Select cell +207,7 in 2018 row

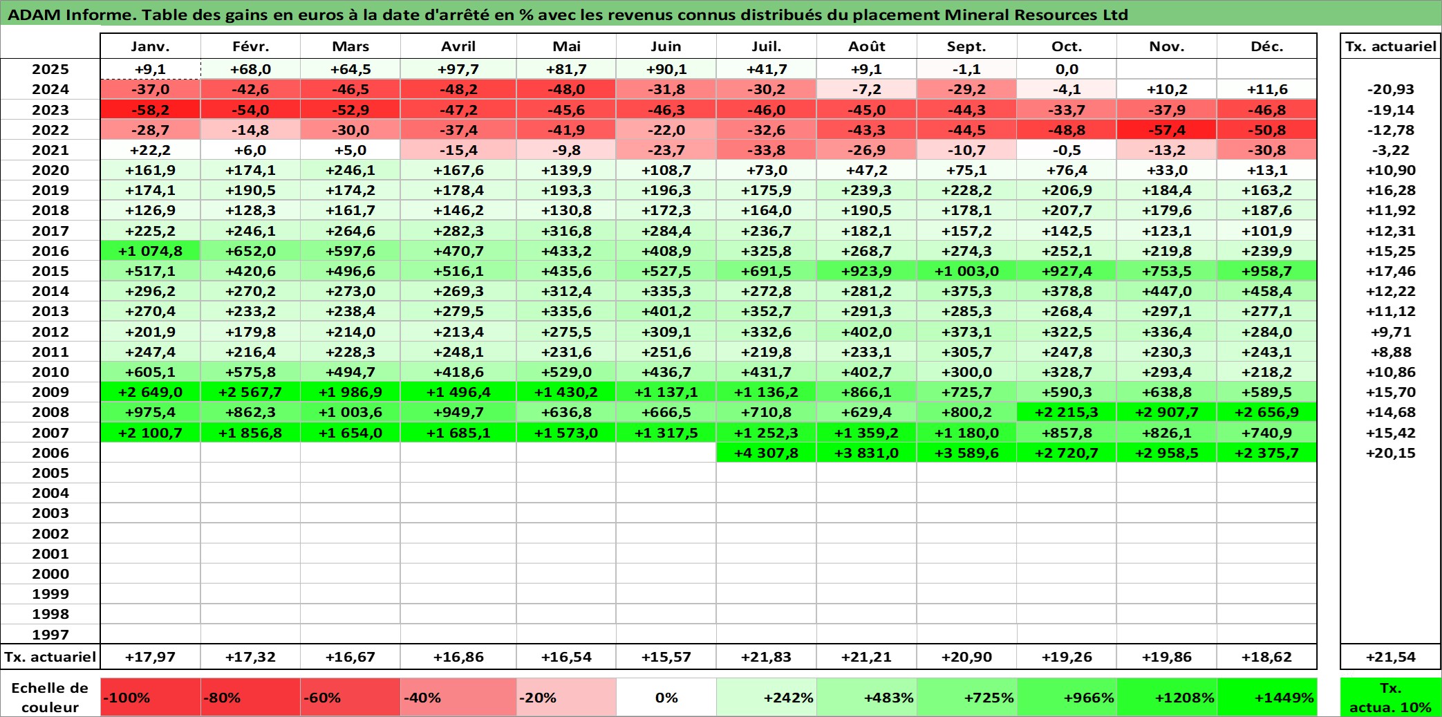click(1067, 210)
